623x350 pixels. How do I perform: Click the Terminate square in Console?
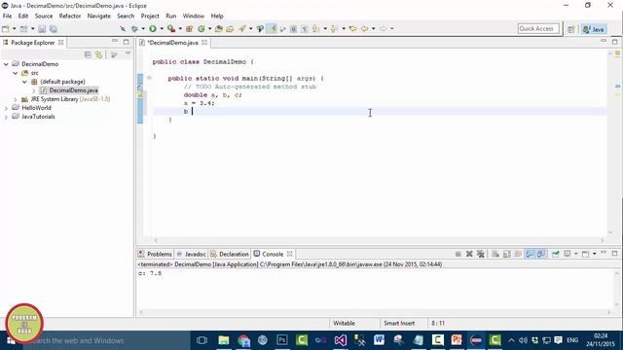(458, 254)
